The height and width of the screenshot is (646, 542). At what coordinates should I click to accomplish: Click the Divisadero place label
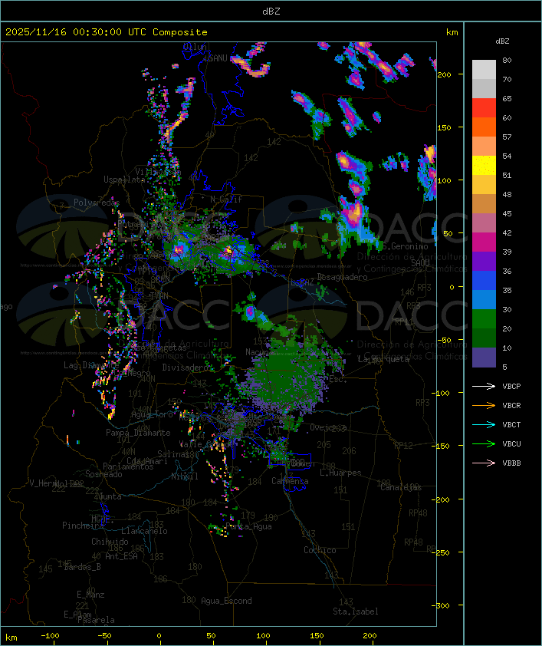[x=185, y=367]
